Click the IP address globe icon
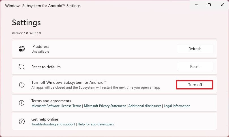Image resolution: width=229 pixels, height=137 pixels. tap(22, 49)
